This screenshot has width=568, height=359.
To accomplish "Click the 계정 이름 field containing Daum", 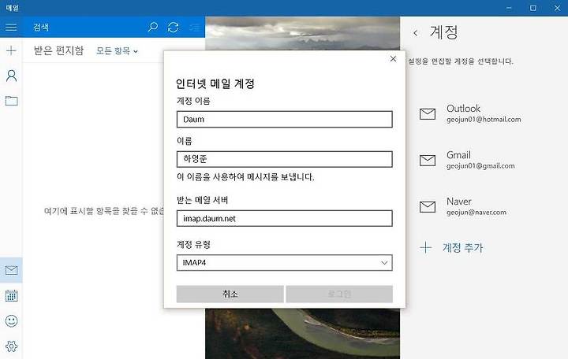I will coord(284,120).
